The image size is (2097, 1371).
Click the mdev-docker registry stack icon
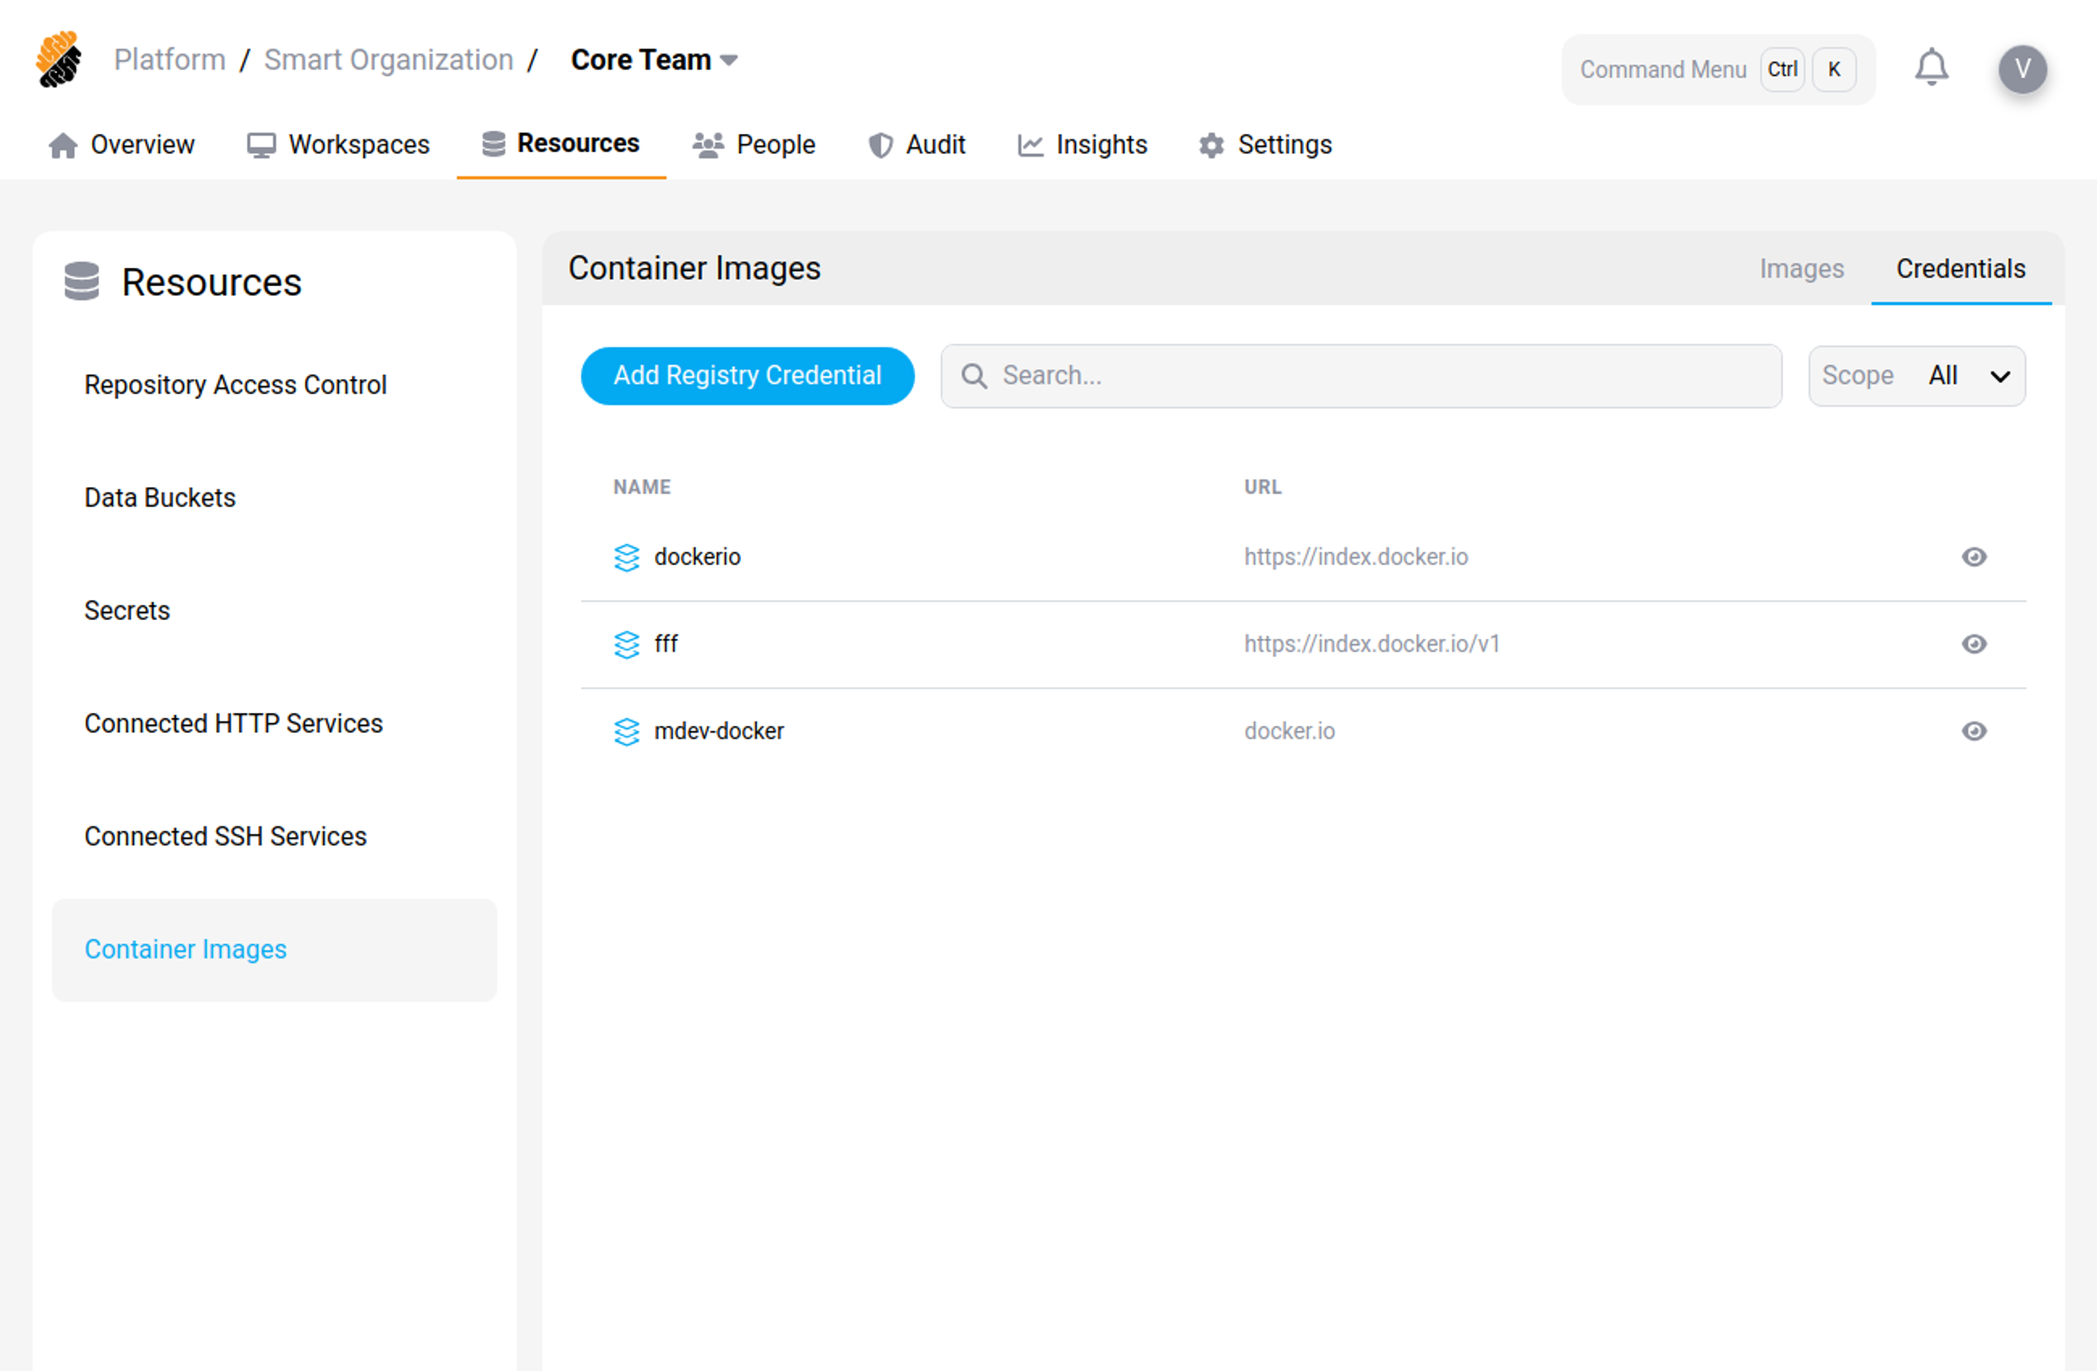click(626, 732)
